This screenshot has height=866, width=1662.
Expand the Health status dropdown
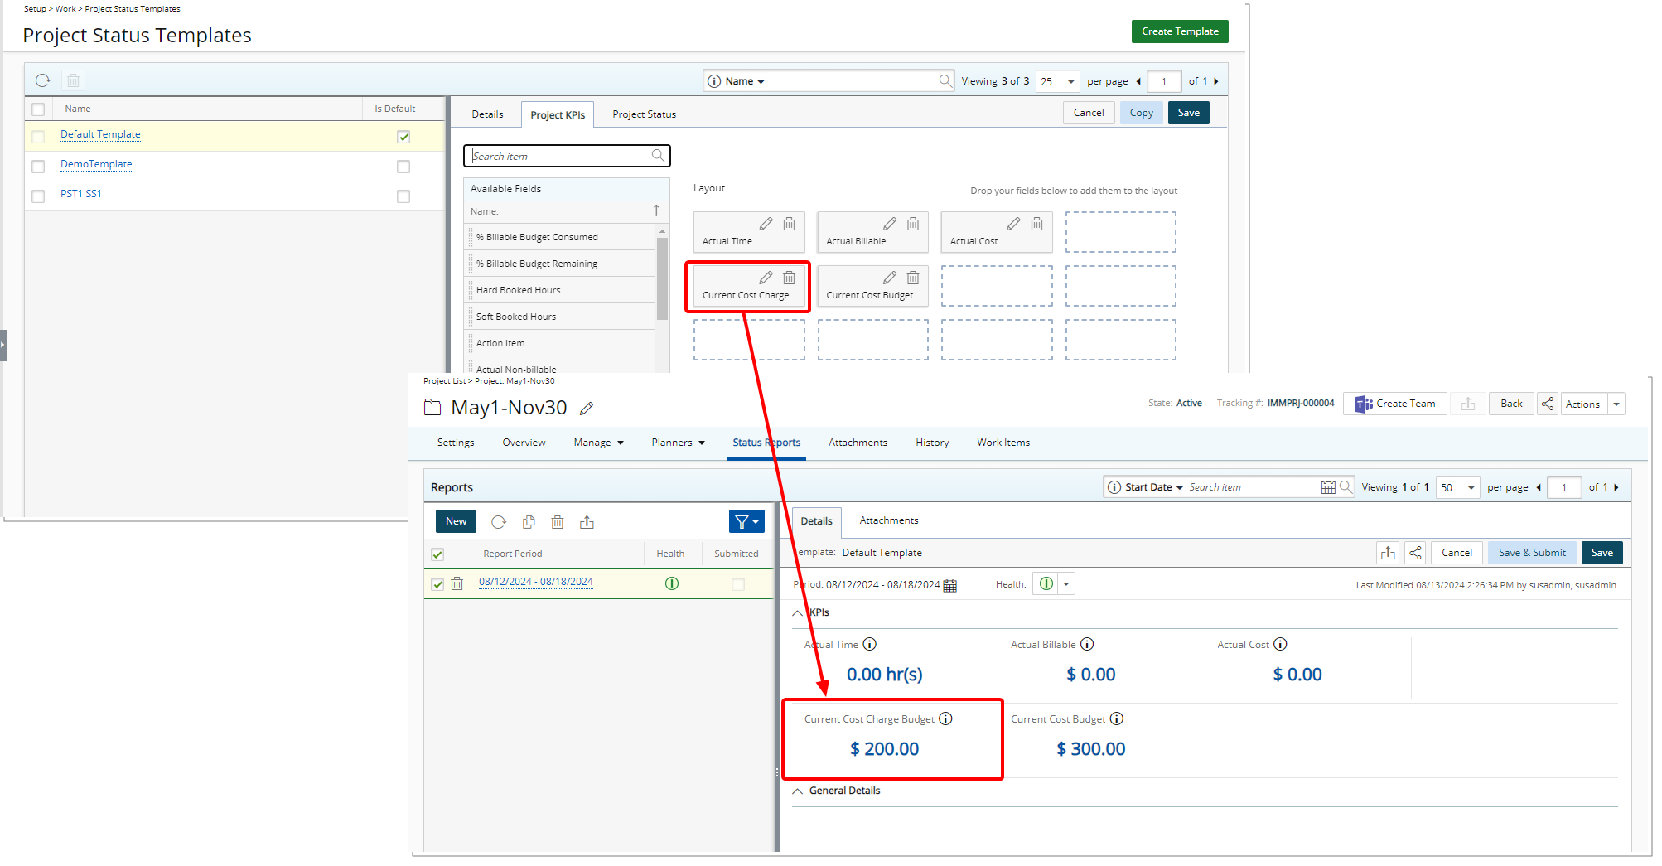(x=1066, y=584)
